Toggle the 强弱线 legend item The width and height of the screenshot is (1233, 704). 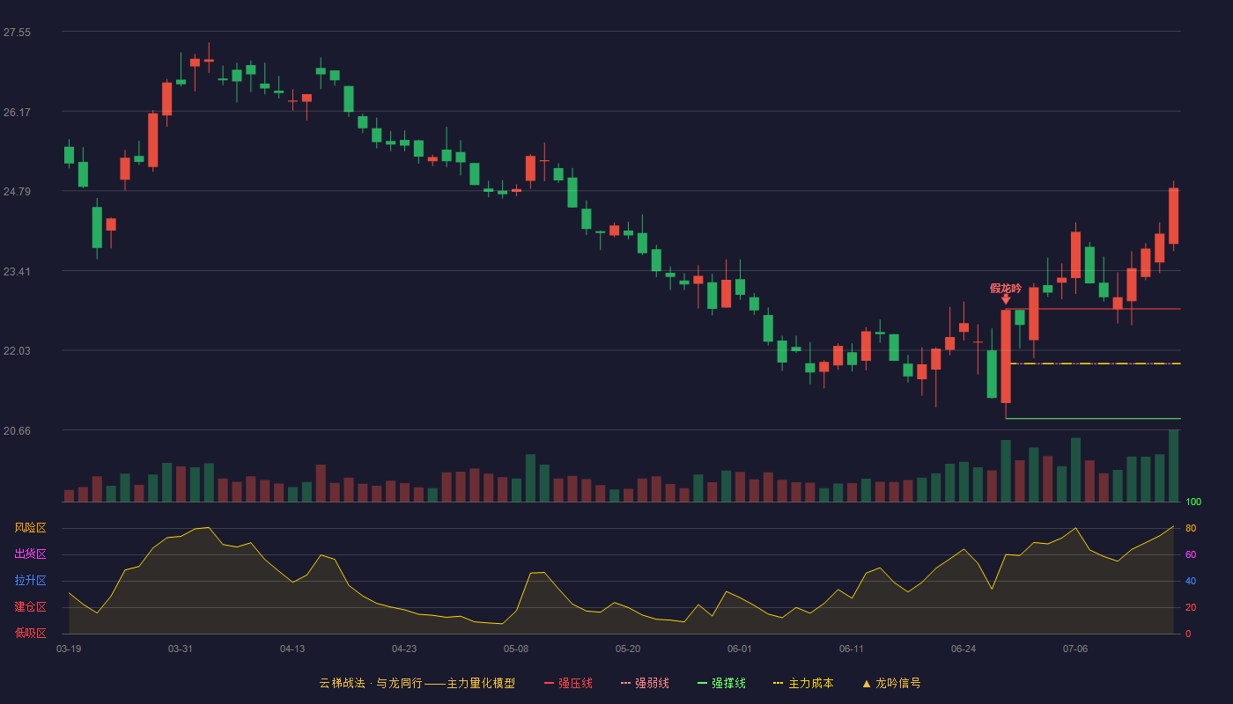click(645, 683)
